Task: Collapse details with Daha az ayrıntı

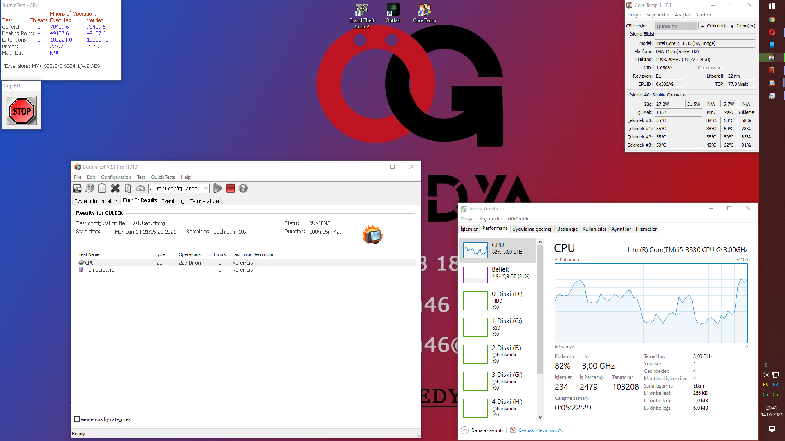Action: 482,430
